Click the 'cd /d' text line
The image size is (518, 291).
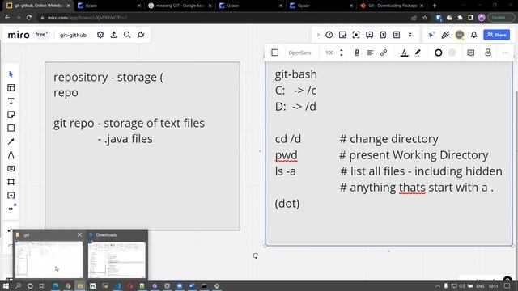coord(288,139)
